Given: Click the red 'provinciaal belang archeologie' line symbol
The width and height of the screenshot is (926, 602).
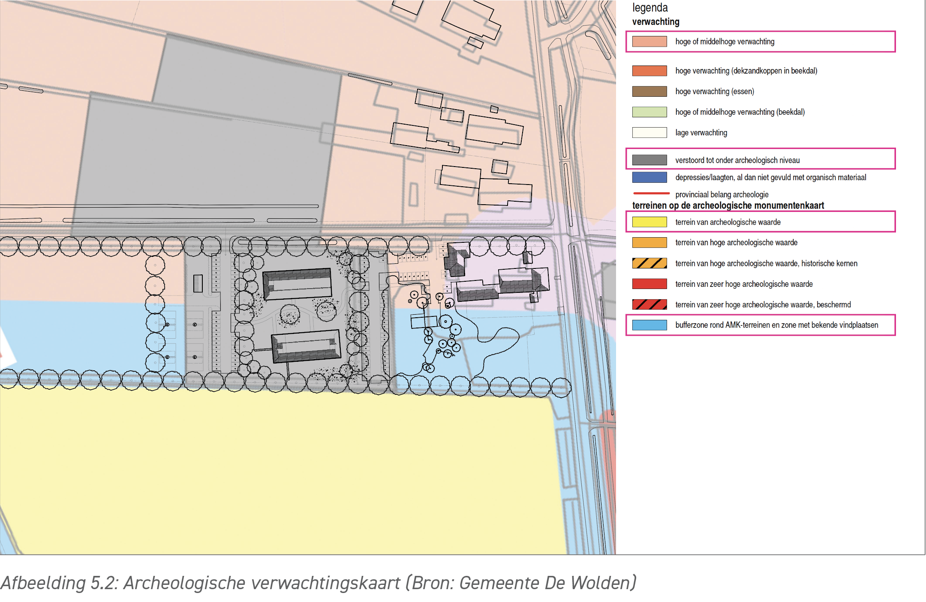Looking at the screenshot, I should point(651,194).
